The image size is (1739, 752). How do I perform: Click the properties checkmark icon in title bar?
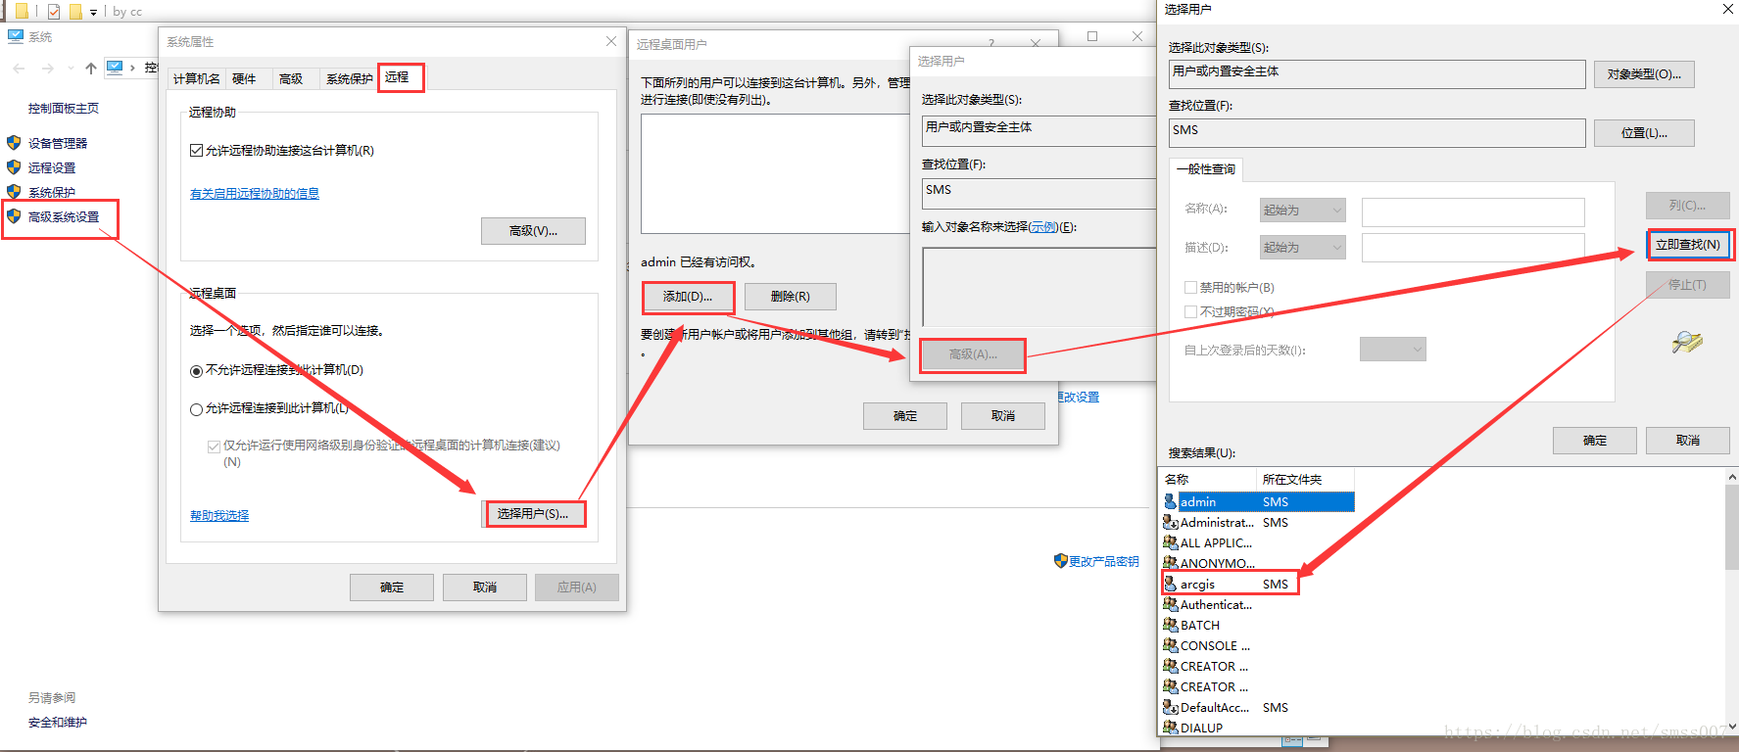point(54,12)
